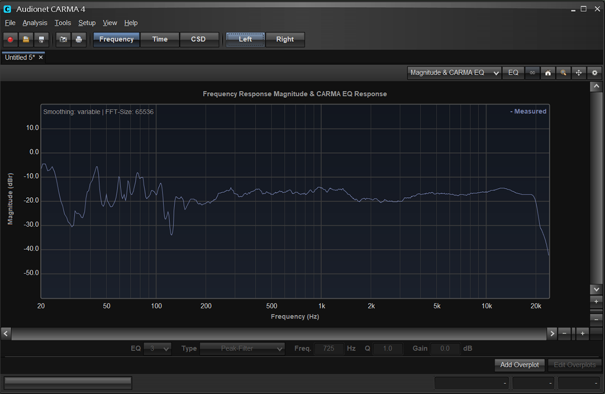Image resolution: width=605 pixels, height=394 pixels.
Task: Select the pan move arrows tool
Action: coord(579,73)
